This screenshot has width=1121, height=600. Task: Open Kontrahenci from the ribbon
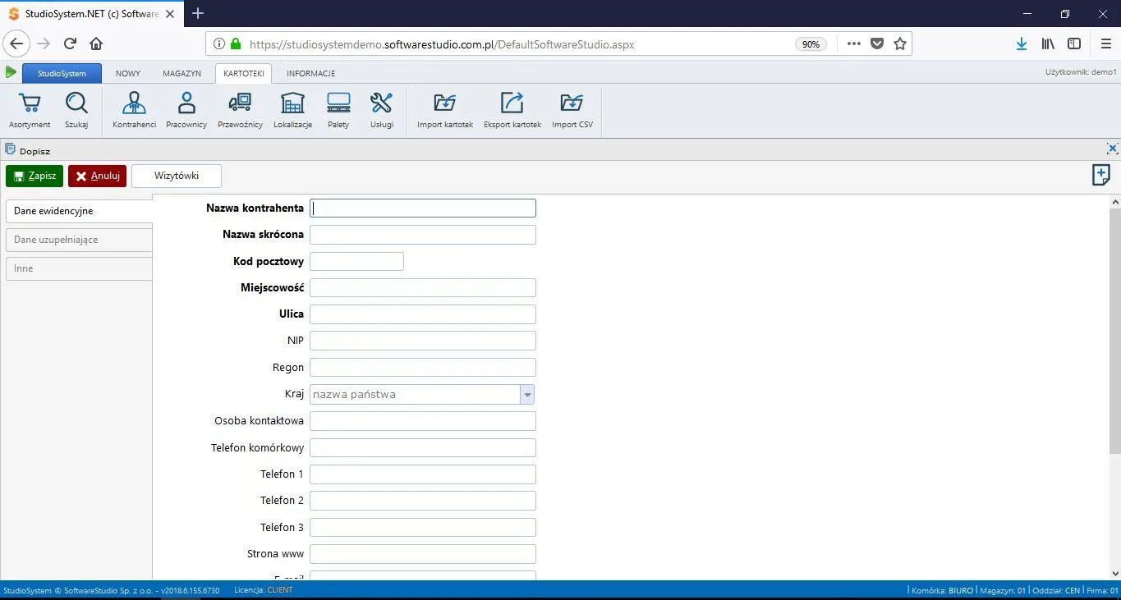point(134,110)
